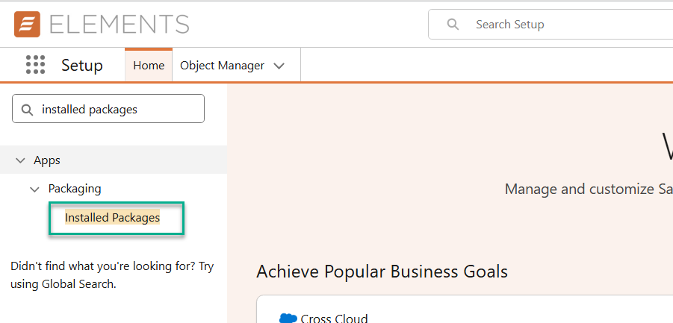This screenshot has width=673, height=323.
Task: Click the Setup title label
Action: 82,66
